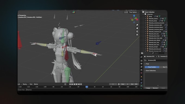Open the Output properties tab
This screenshot has height=104, width=185.
tap(141, 64)
